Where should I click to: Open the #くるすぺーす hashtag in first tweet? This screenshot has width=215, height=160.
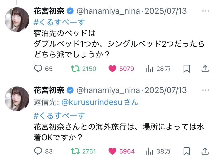pos(59,23)
